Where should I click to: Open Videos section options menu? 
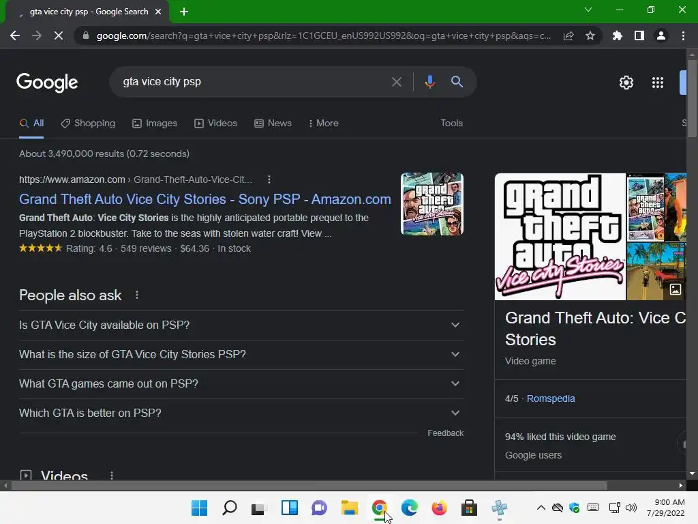pos(112,476)
